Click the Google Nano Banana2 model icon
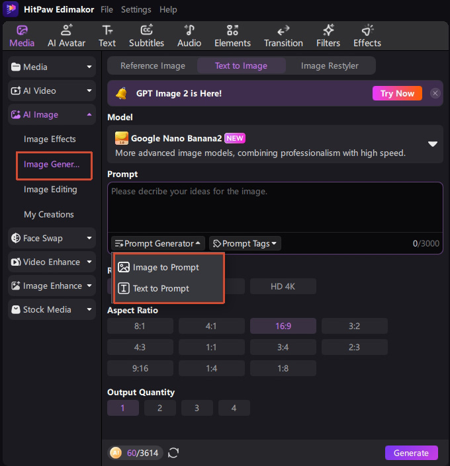Screen dimensions: 450x466 pos(121,138)
